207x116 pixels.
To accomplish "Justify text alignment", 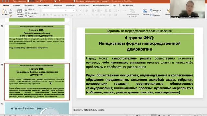I will coord(104,15).
